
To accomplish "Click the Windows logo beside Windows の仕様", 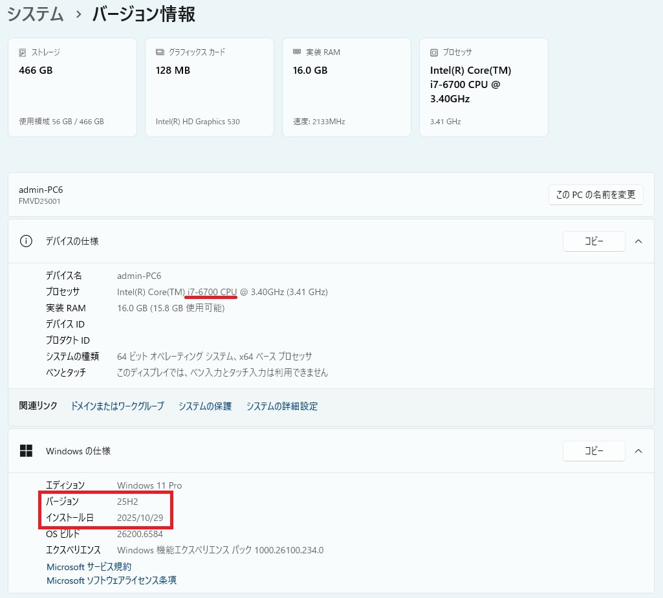I will 26,450.
